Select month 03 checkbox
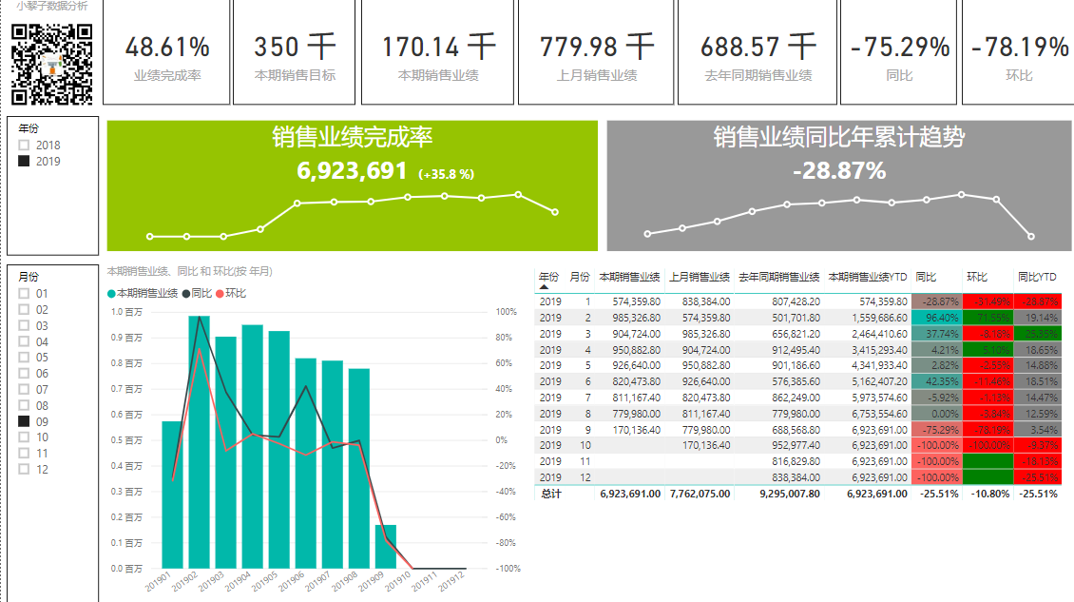The height and width of the screenshot is (602, 1074). tap(24, 325)
